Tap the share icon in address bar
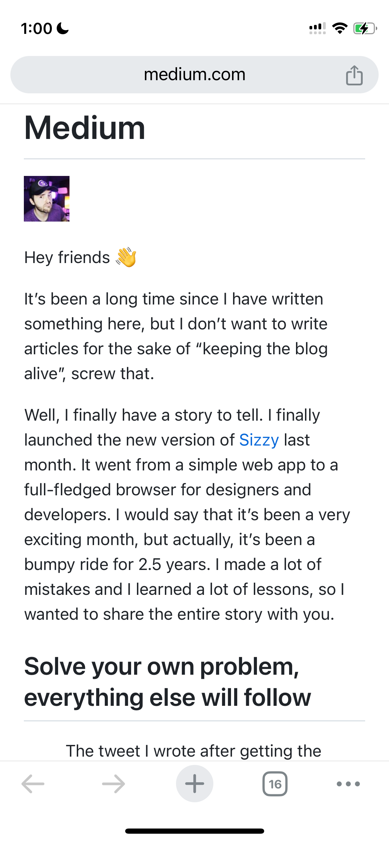Image resolution: width=389 pixels, height=842 pixels. click(354, 75)
